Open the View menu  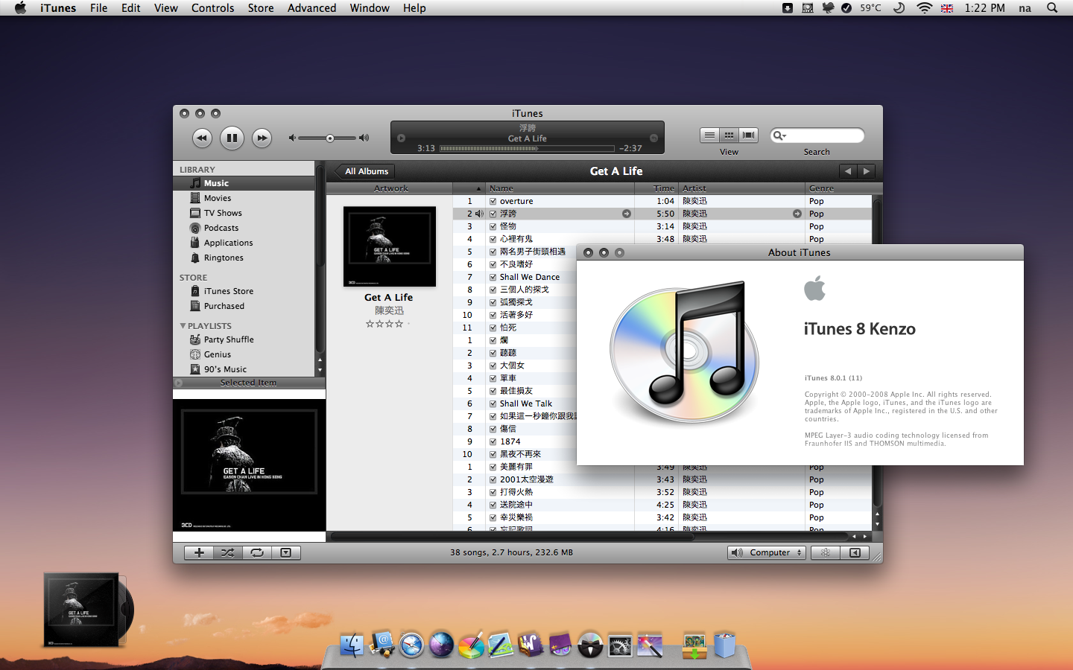[165, 8]
